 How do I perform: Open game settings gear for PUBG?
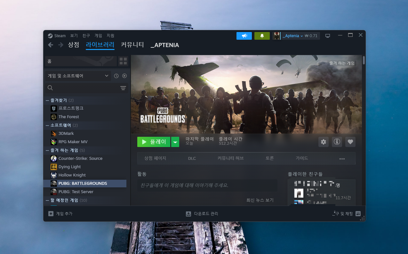(324, 142)
